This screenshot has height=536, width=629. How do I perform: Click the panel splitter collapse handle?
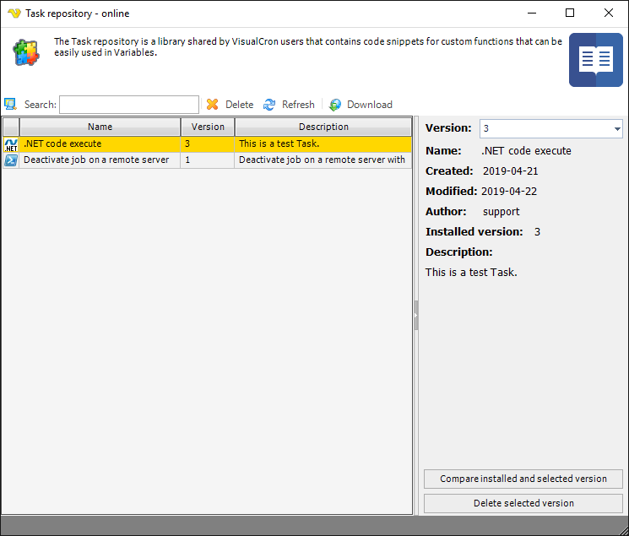tap(415, 315)
